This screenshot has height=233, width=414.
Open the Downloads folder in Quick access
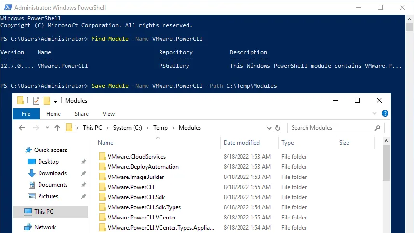click(52, 173)
